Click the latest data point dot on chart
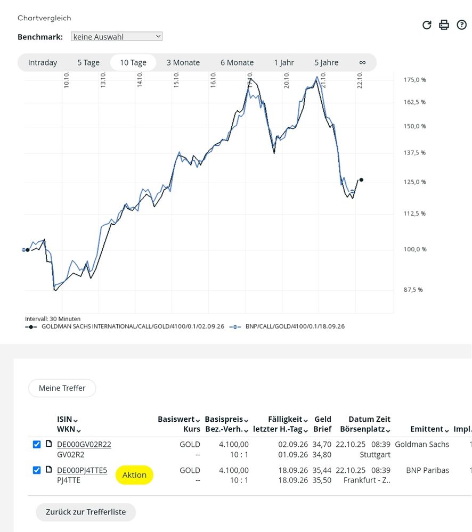The image size is (472, 532). click(361, 180)
